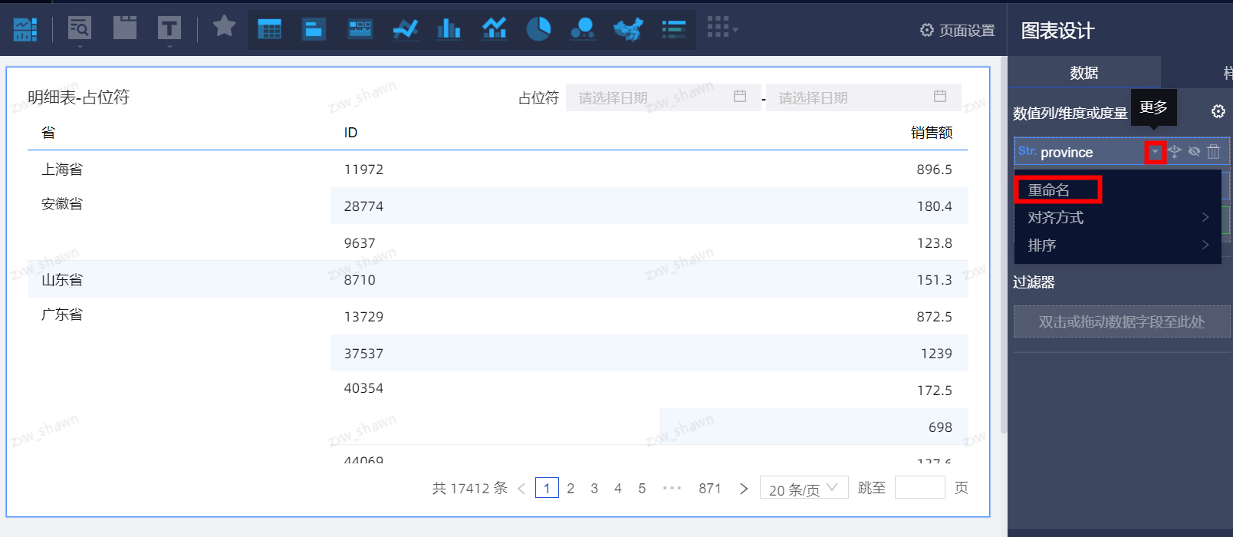Click the 跳至 page number input box
This screenshot has height=537, width=1233.
919,488
